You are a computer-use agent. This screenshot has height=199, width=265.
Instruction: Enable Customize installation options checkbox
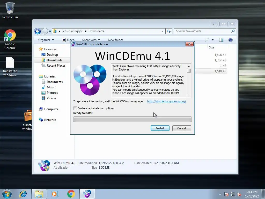(x=75, y=108)
